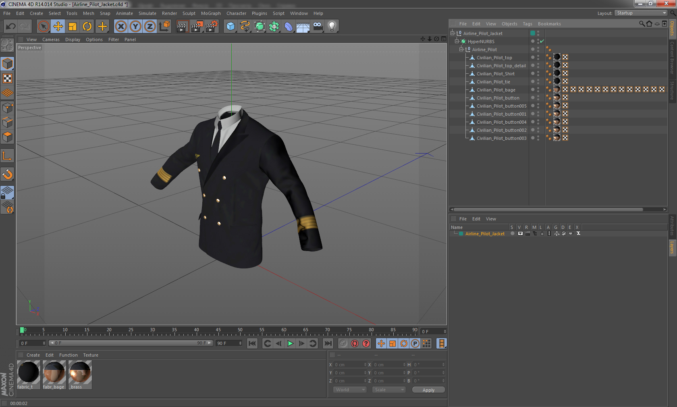This screenshot has height=407, width=677.
Task: Open the Attributes side tab
Action: 672,226
